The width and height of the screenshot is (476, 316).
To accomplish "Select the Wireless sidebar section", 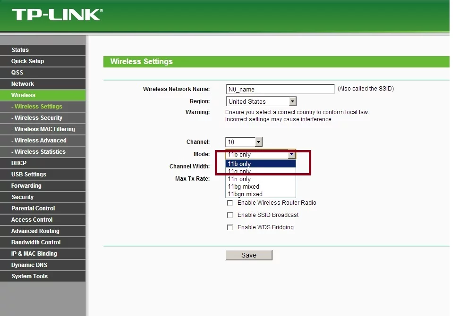I will coord(43,95).
